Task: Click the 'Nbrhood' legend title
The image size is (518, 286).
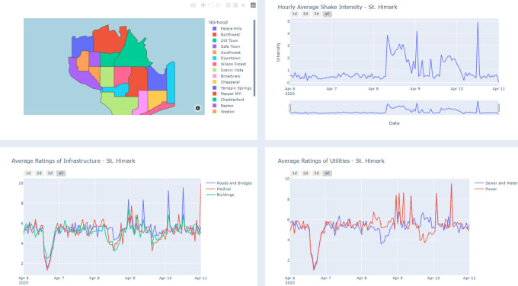Action: tap(218, 22)
